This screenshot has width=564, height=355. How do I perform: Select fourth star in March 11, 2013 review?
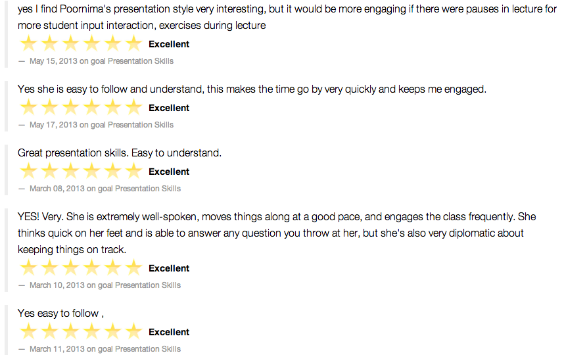click(91, 332)
